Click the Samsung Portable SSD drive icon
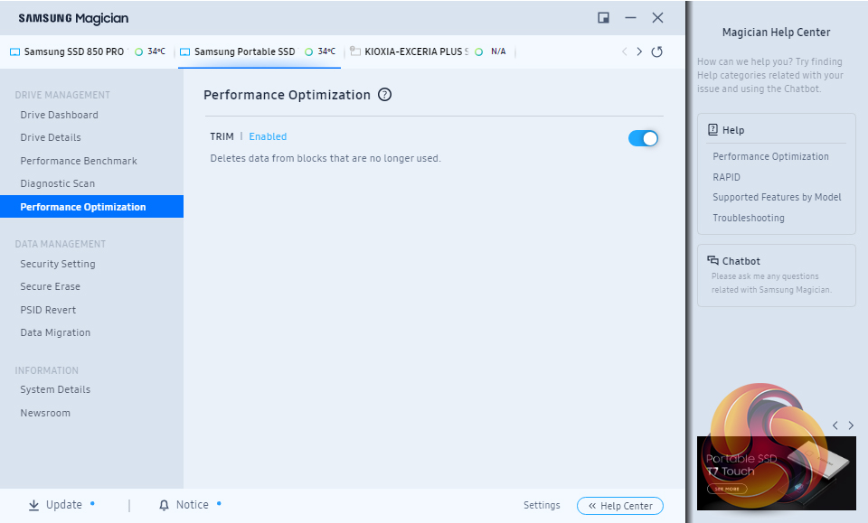 tap(184, 52)
